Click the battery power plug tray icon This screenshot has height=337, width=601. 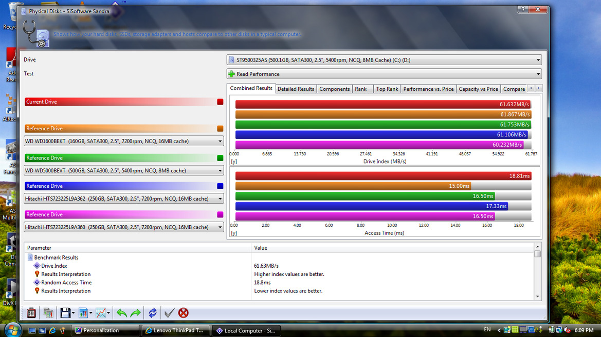point(551,330)
